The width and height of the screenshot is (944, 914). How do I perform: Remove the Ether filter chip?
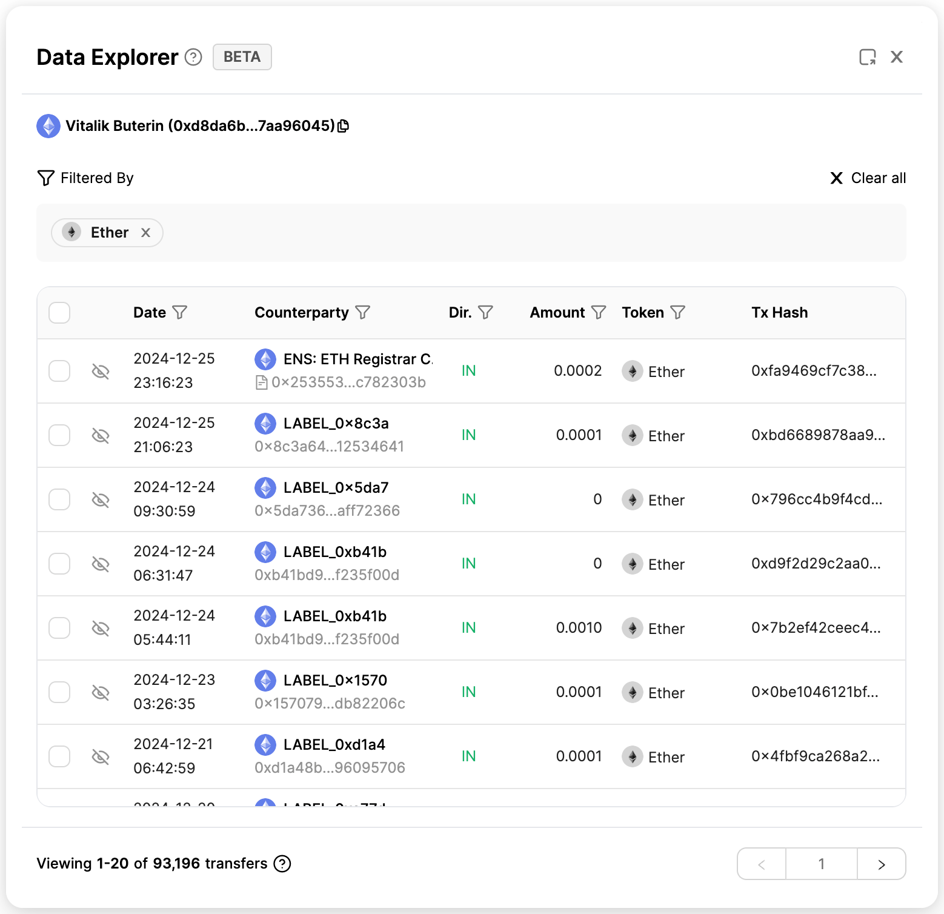(145, 233)
